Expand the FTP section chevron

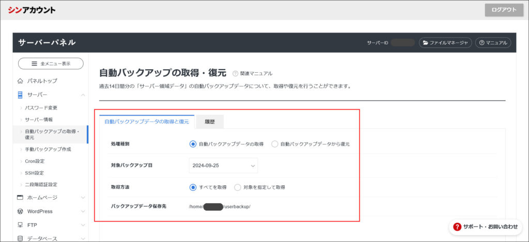[x=83, y=225]
